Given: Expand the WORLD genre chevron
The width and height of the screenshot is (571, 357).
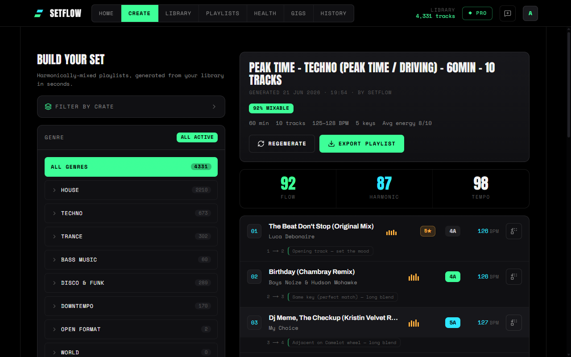Looking at the screenshot, I should pos(54,353).
